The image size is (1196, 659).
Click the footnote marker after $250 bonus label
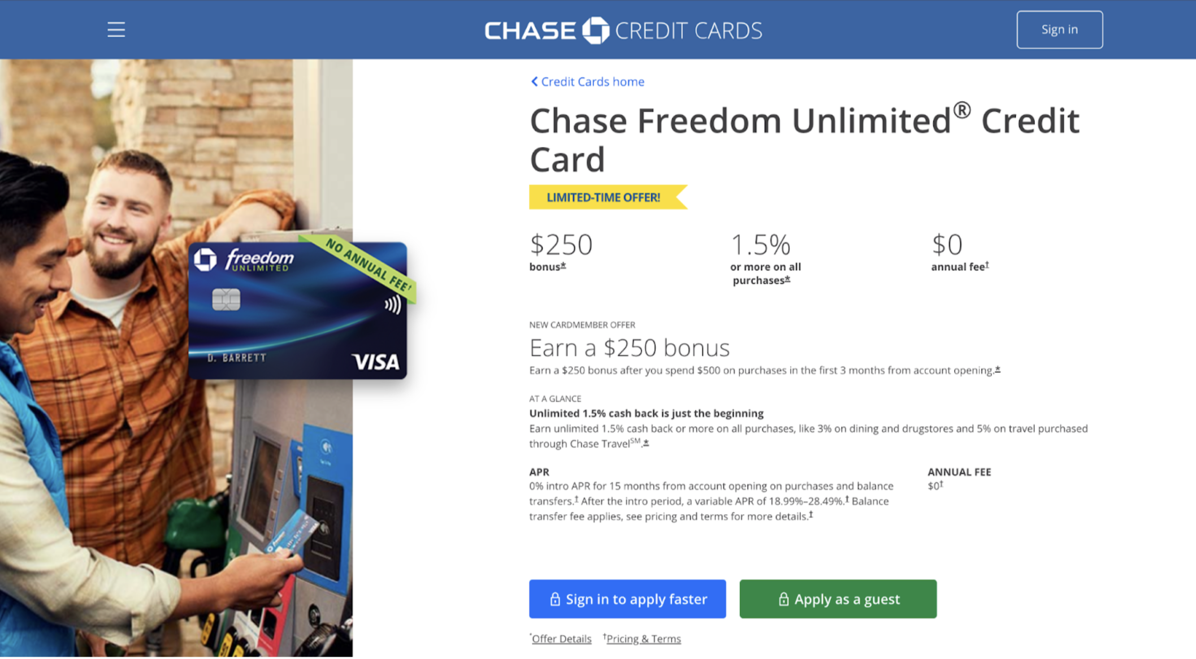[x=563, y=266]
